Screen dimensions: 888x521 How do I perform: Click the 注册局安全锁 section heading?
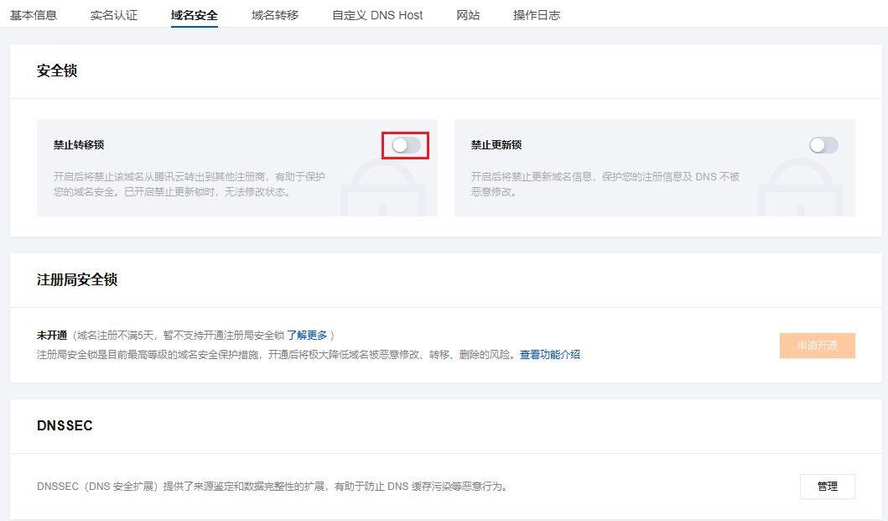click(77, 279)
